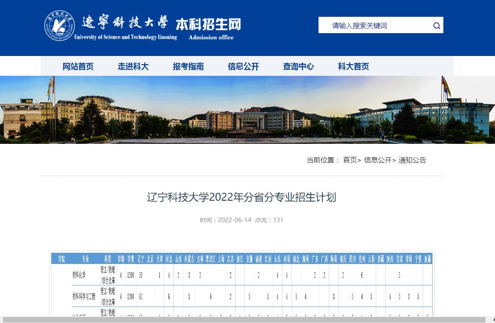The height and width of the screenshot is (323, 495).
Task: Click the 专业 table column header
Action: pyautogui.click(x=86, y=259)
